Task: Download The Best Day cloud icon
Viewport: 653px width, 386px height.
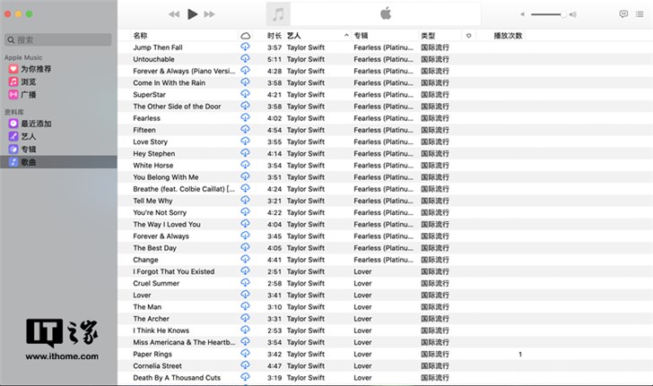Action: point(245,247)
